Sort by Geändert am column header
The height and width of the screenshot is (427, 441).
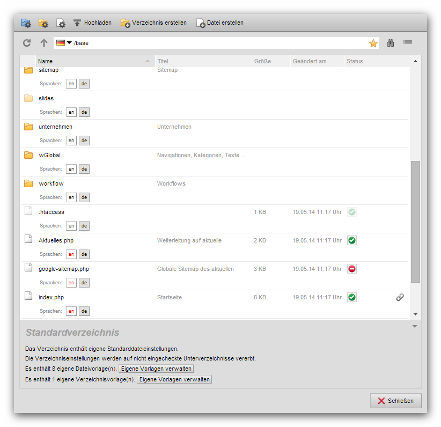317,61
